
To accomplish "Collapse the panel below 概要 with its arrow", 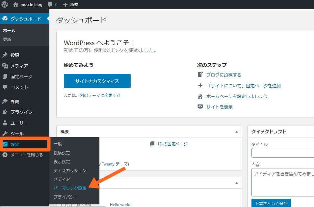I will click(237, 183).
